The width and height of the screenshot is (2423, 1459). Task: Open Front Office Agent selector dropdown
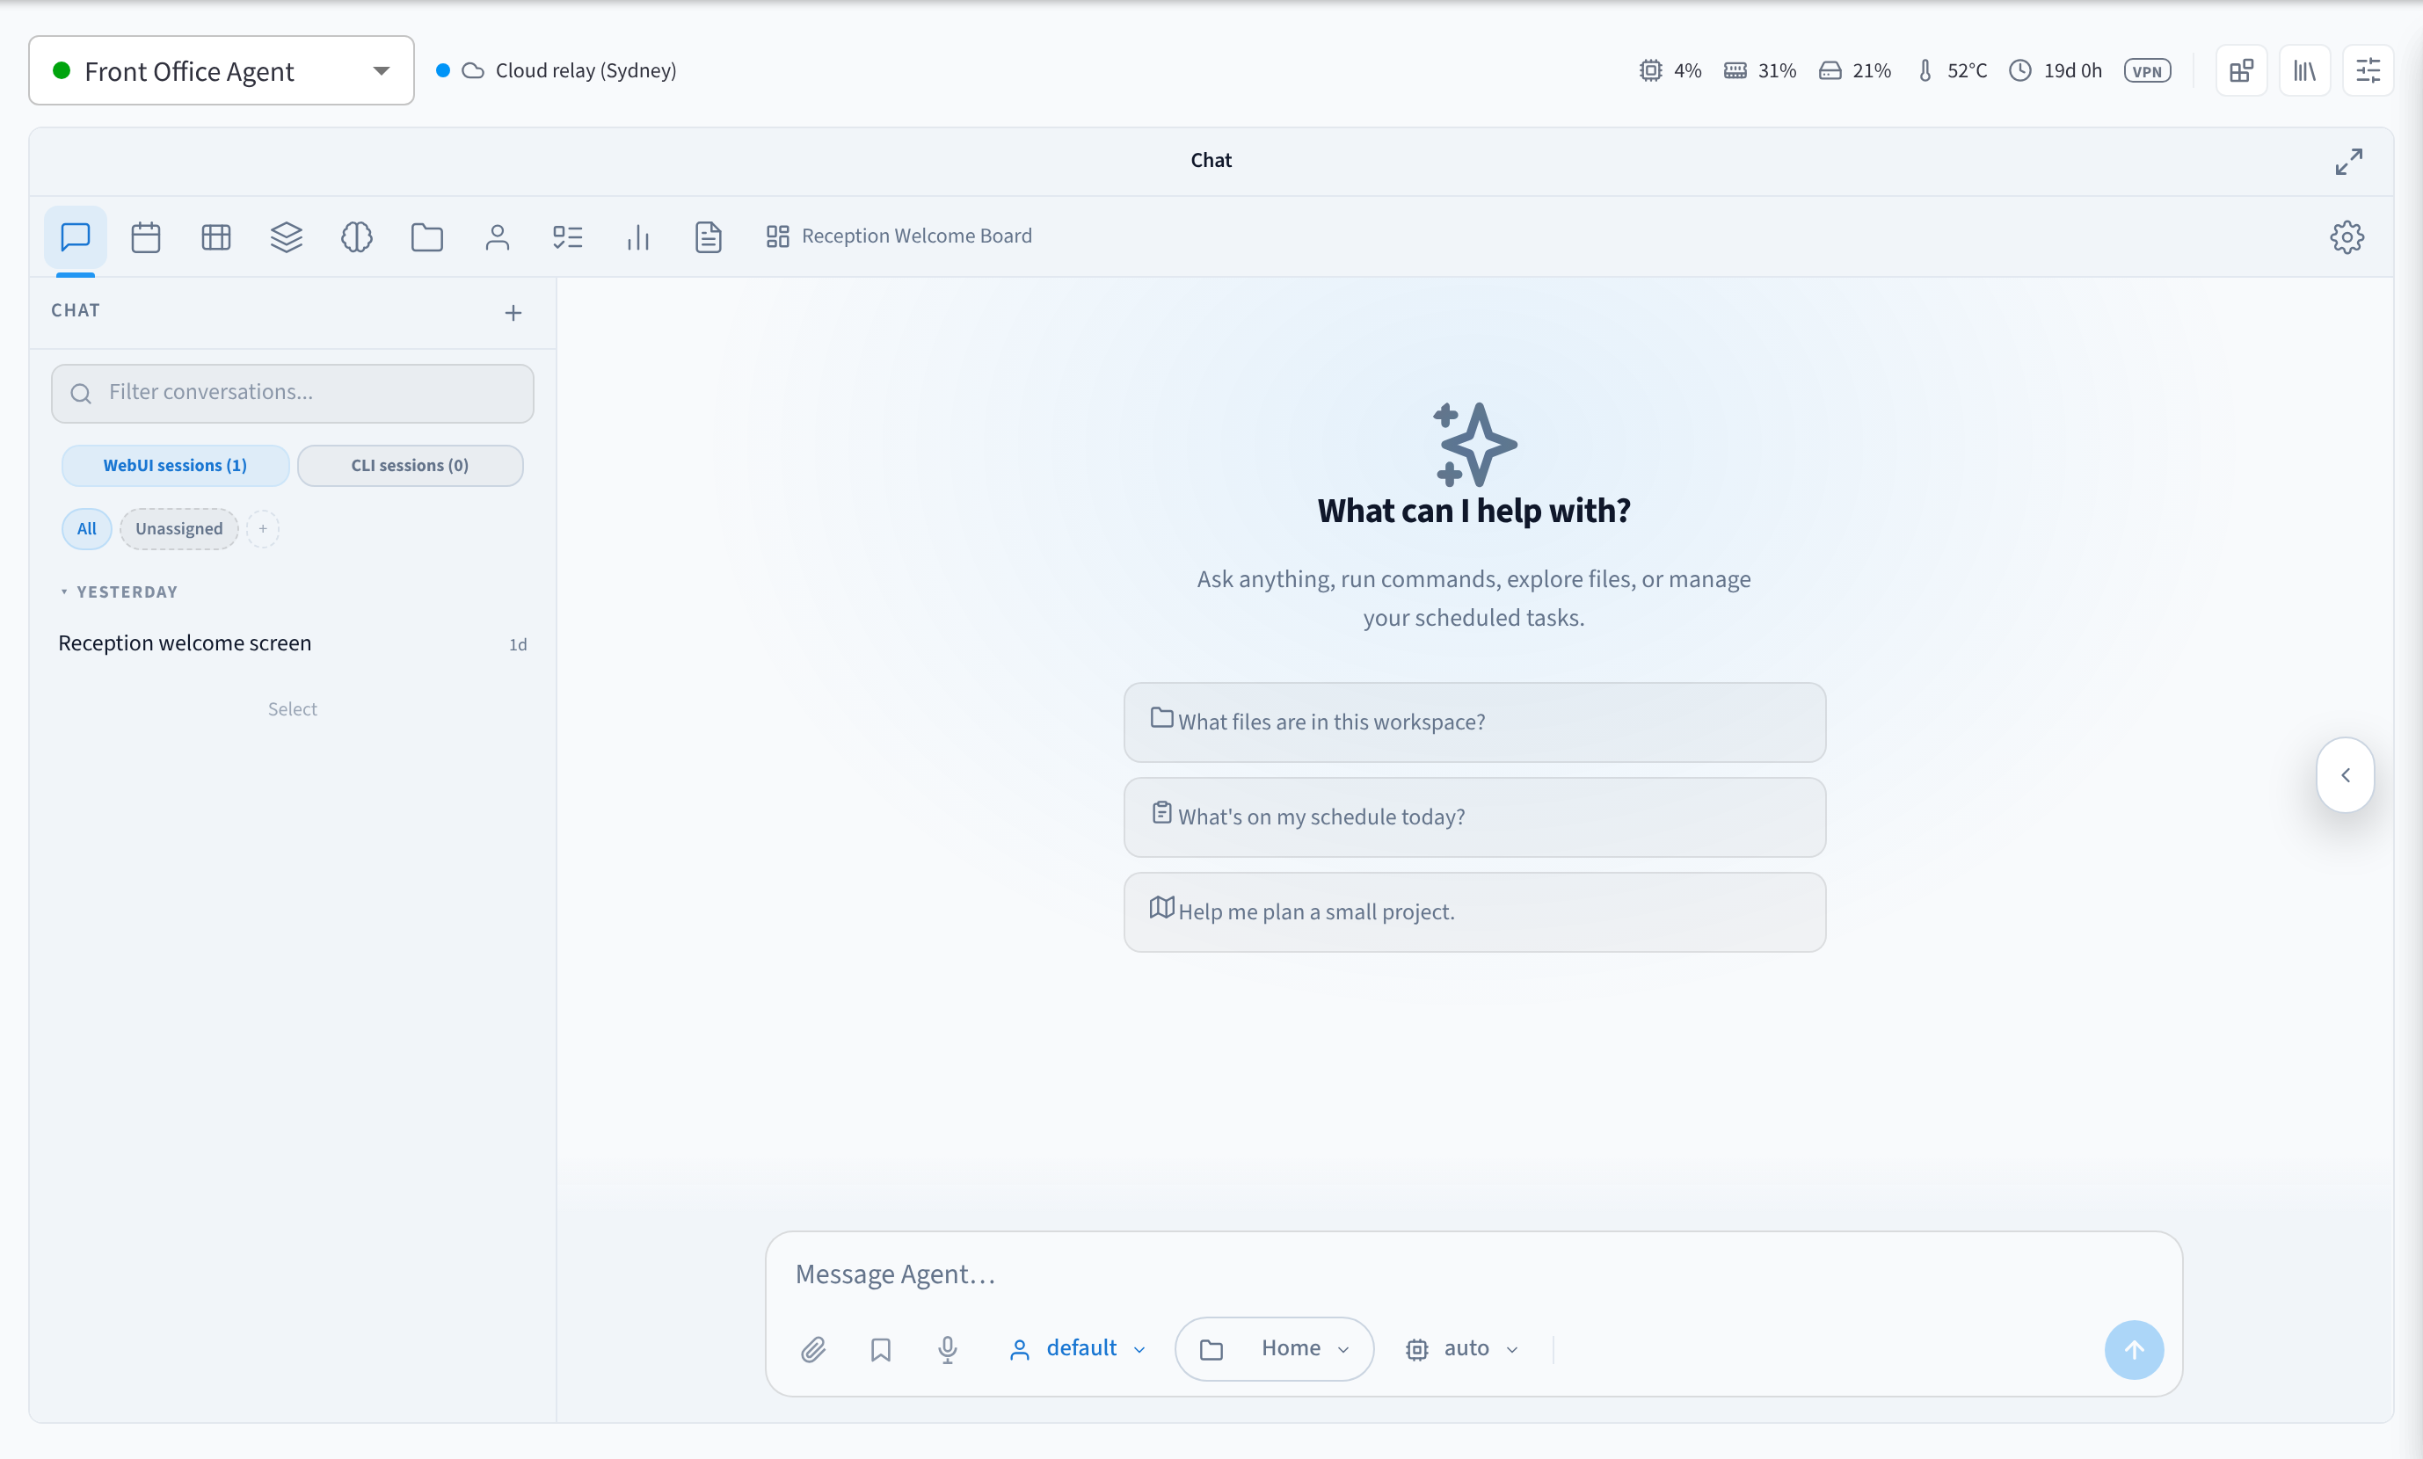coord(222,71)
